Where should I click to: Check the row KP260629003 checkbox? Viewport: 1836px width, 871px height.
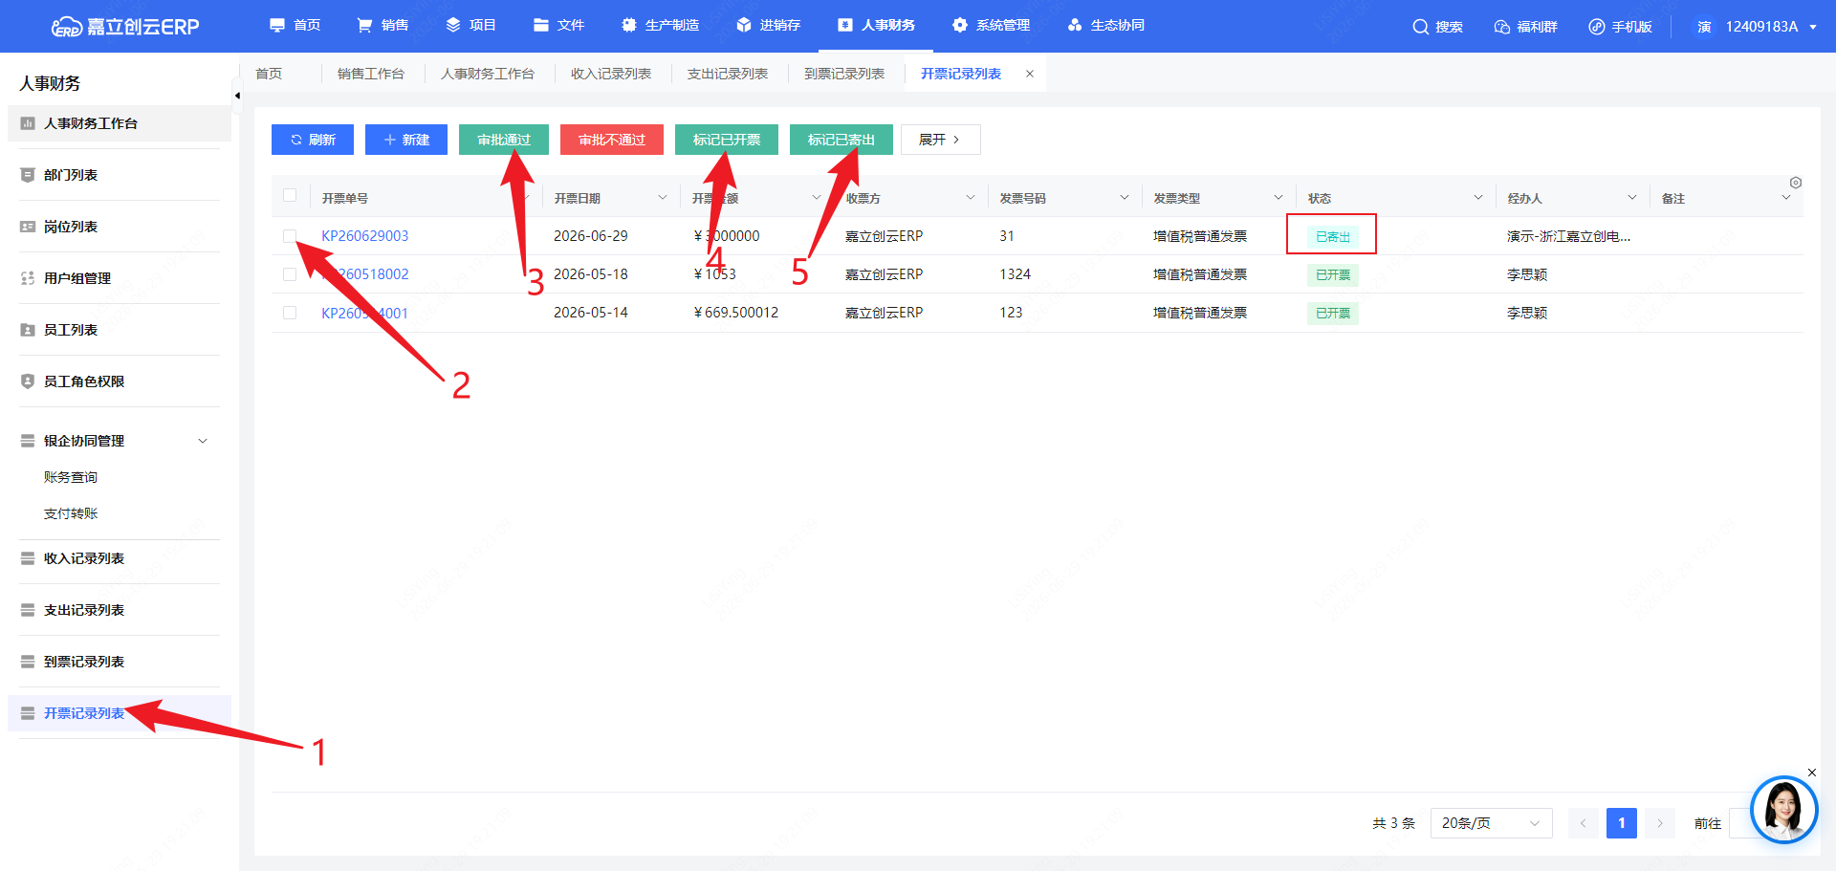coord(290,235)
